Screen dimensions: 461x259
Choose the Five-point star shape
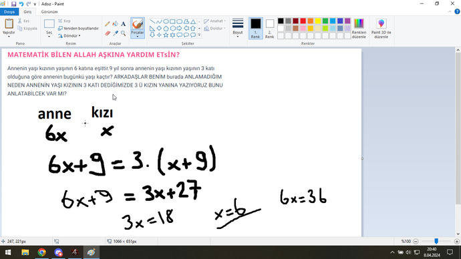click(x=166, y=35)
